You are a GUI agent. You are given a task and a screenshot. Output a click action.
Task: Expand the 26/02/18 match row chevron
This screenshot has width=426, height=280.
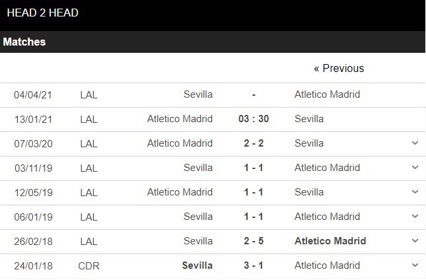415,241
